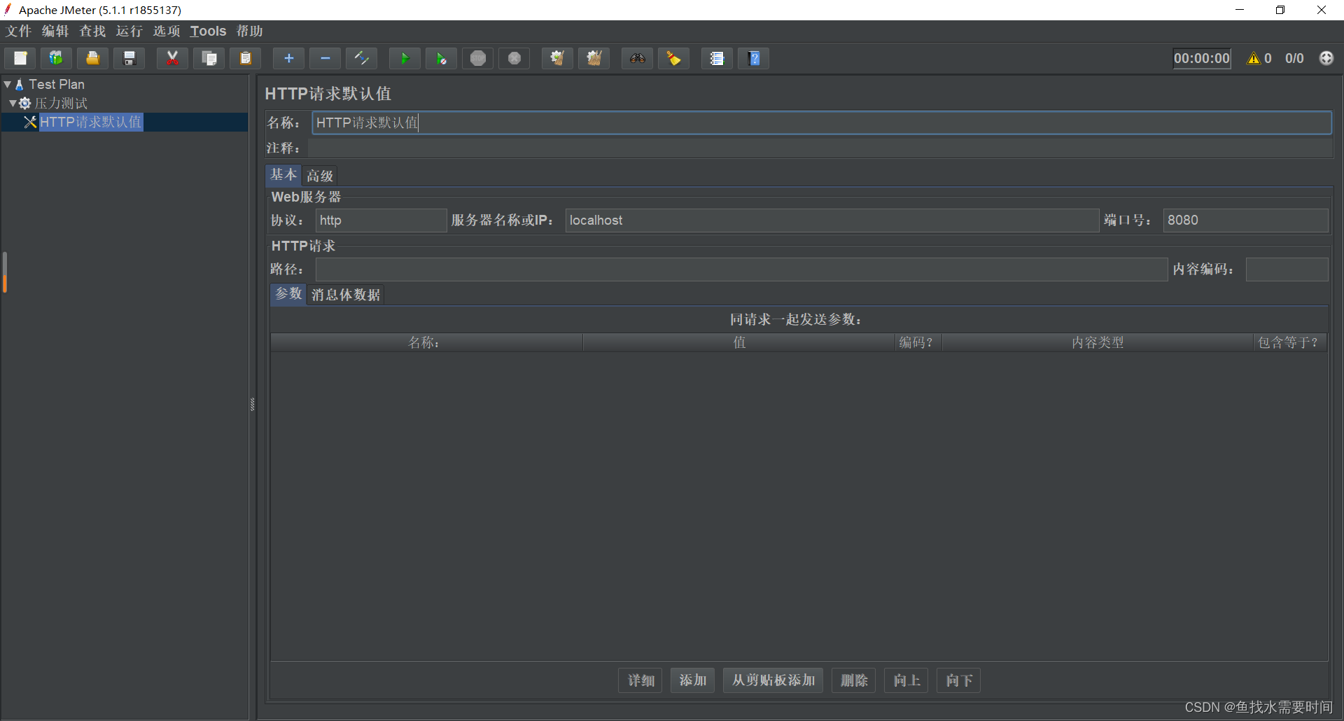Click the 向上 button
This screenshot has height=721, width=1344.
906,680
